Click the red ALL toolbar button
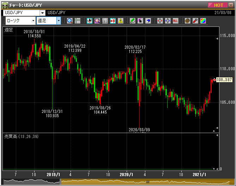236x186 pixels. (175, 21)
